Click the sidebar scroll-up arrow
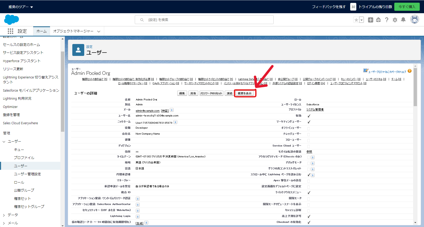Screen dimensions: 424x227 tap(62, 39)
